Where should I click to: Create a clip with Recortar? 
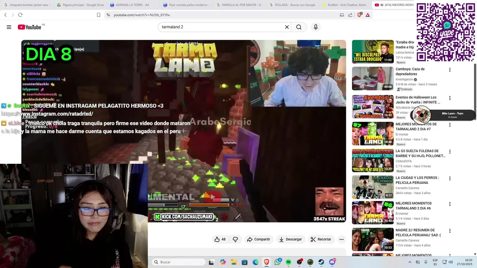tap(321, 239)
